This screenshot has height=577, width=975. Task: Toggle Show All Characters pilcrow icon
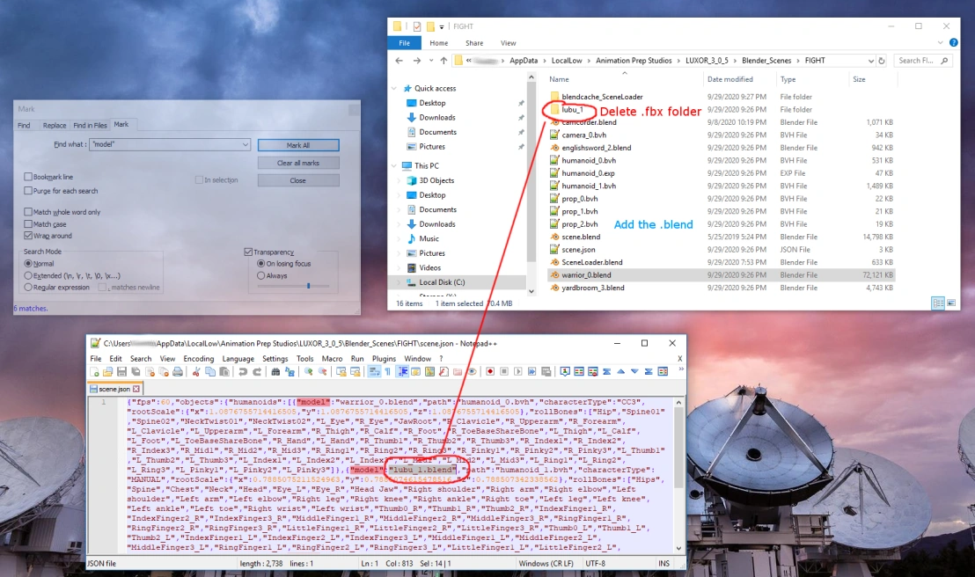click(x=387, y=371)
